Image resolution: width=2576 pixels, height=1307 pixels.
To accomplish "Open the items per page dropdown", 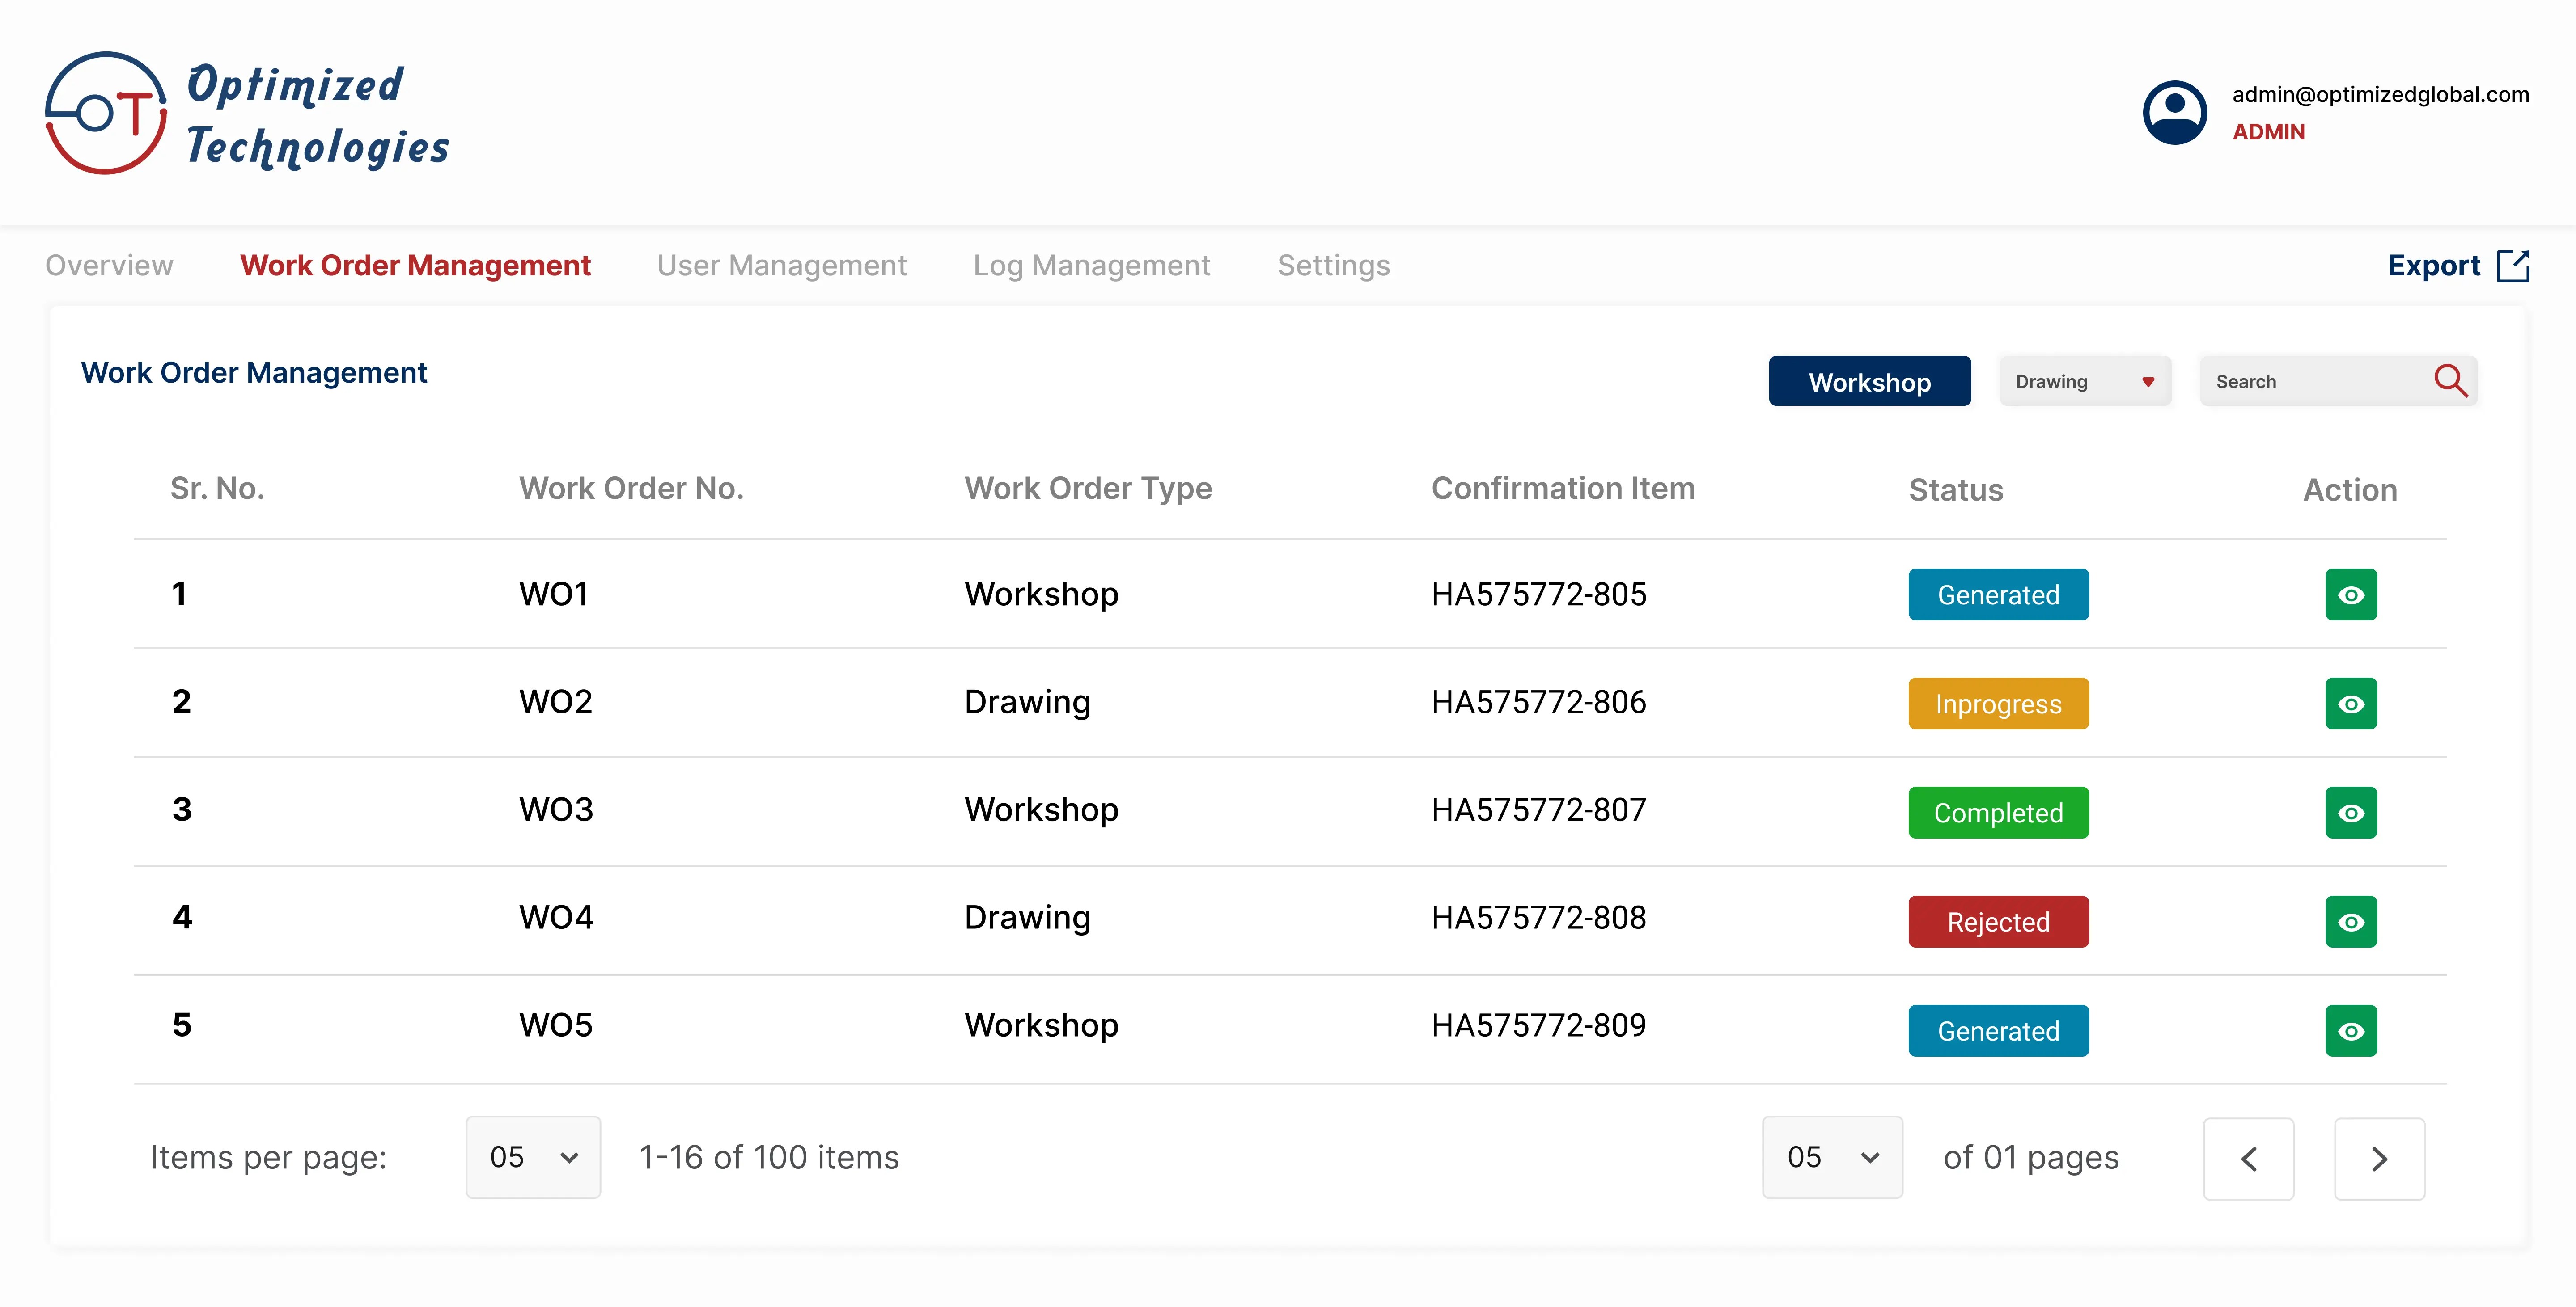I will (533, 1157).
